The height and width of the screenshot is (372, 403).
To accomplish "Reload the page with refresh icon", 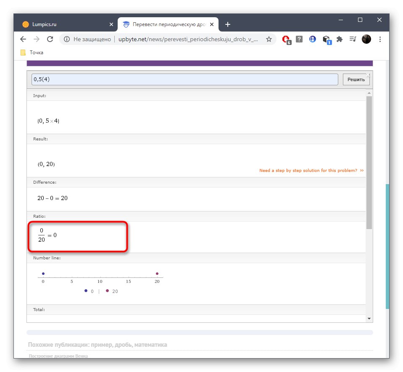I will point(50,39).
